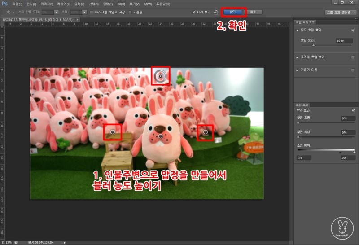Select the blur pin left of wooden chair

[x=113, y=132]
